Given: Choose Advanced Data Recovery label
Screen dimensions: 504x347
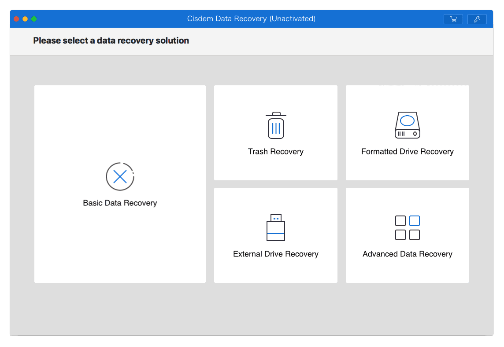Looking at the screenshot, I should (x=407, y=254).
